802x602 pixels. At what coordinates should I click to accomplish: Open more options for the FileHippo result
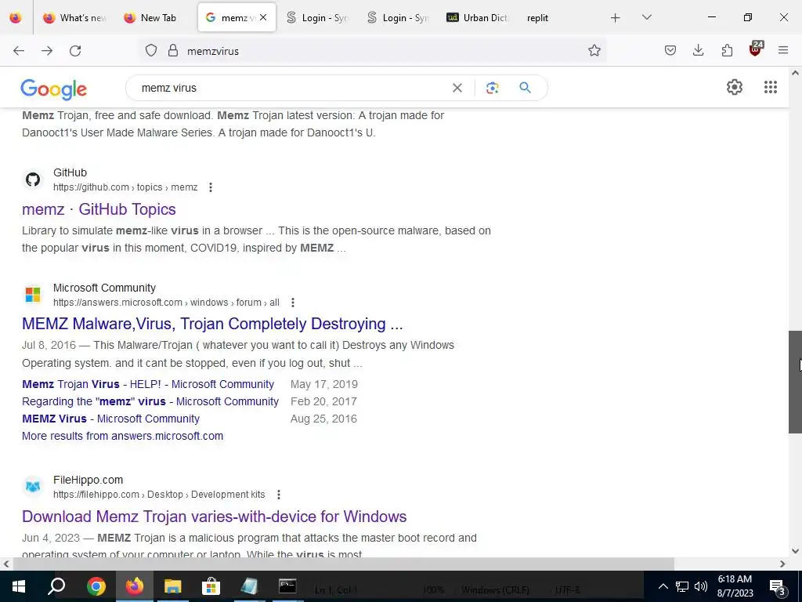coord(278,495)
